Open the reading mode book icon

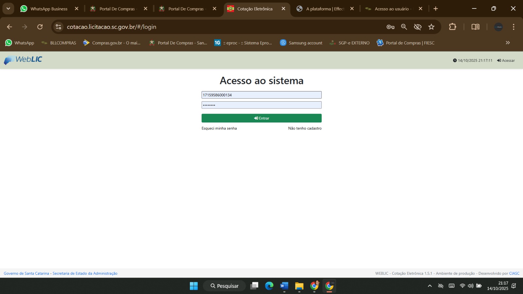click(x=475, y=27)
